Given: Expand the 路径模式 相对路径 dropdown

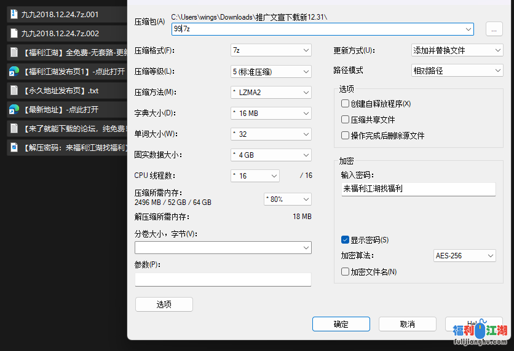Looking at the screenshot, I should [x=457, y=71].
